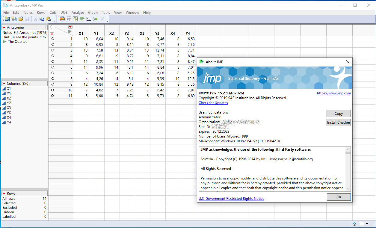Viewport: 376px width, 228px height.
Task: Click the X4 cell with value 19
Action: click(173, 78)
